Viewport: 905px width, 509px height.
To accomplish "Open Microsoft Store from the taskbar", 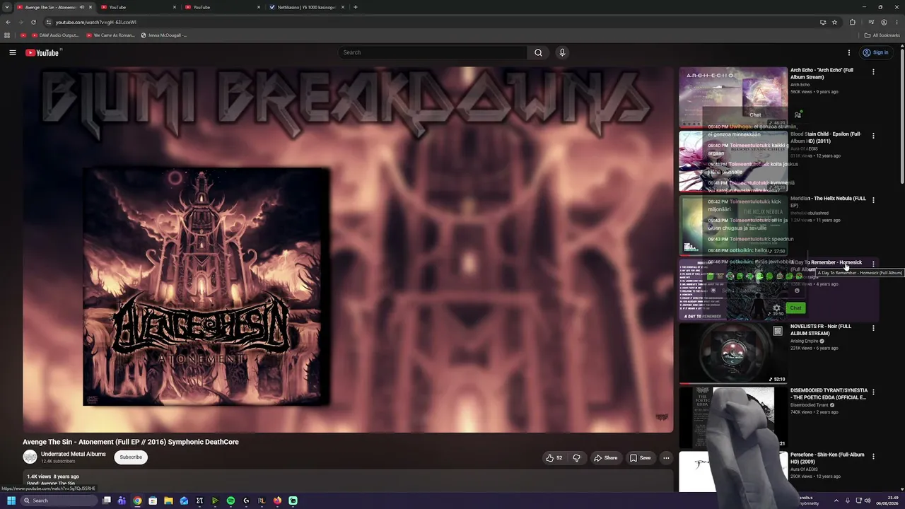I will (x=153, y=501).
